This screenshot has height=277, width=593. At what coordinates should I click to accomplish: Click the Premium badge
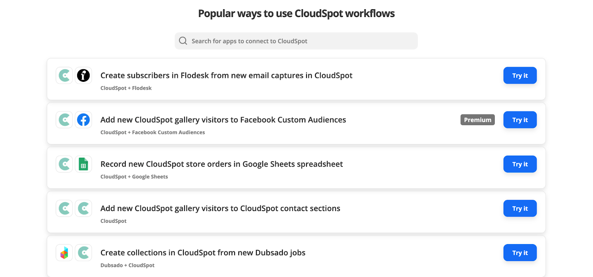tap(478, 120)
